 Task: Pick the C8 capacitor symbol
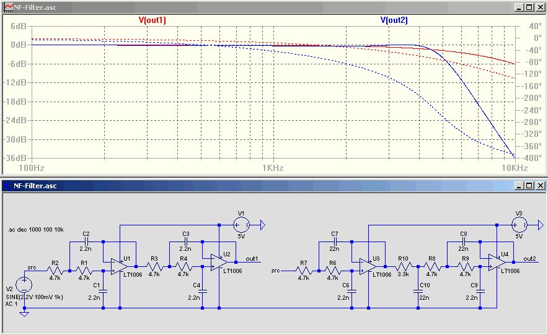coord(464,241)
